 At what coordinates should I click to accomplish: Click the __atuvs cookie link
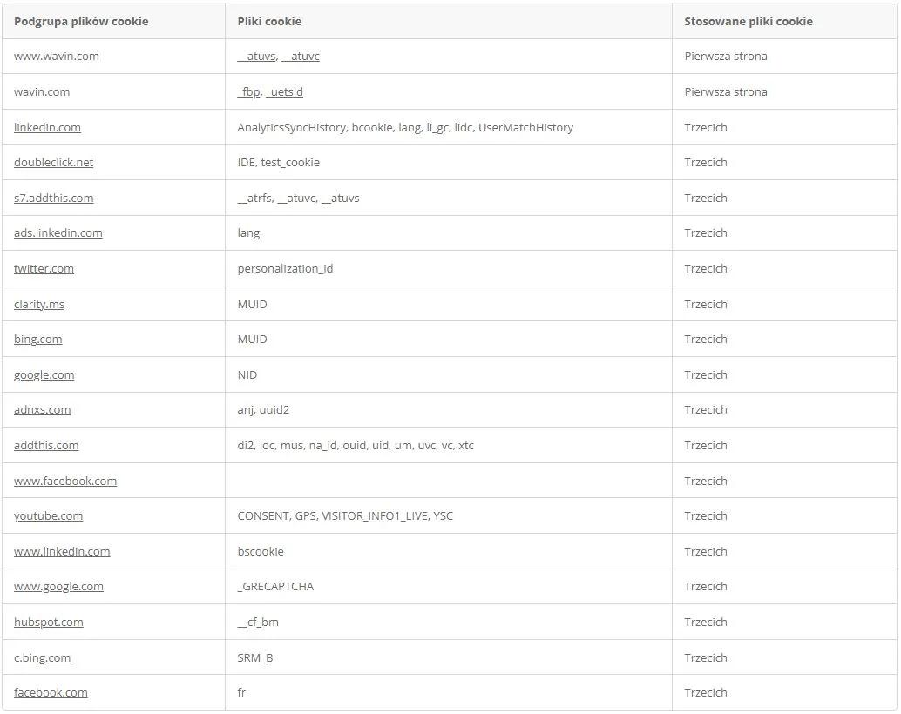pyautogui.click(x=257, y=57)
